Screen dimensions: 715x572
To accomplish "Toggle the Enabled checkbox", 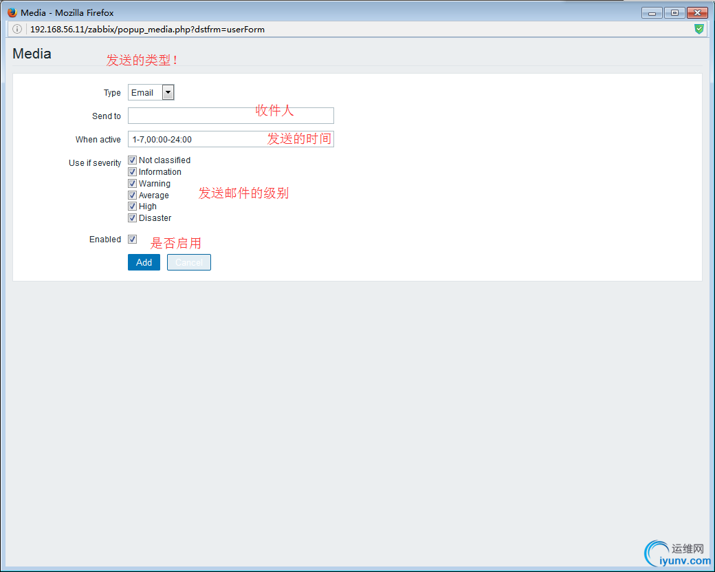I will pos(132,240).
